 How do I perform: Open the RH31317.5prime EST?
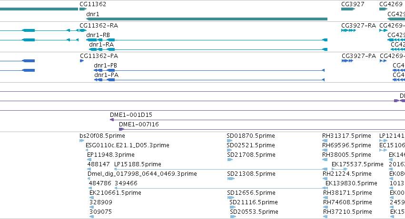(346, 136)
